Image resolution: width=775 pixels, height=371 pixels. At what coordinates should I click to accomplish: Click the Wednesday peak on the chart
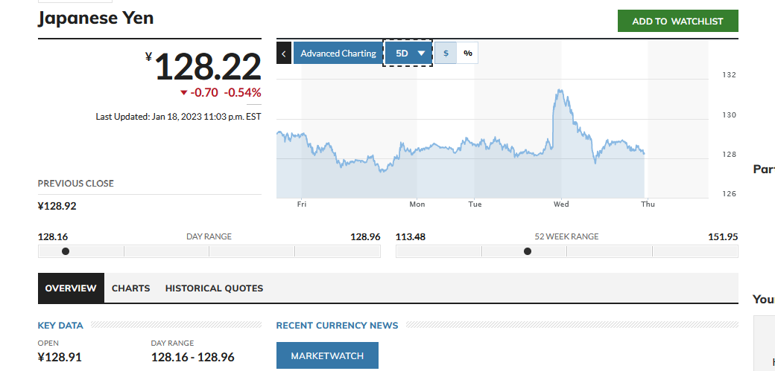click(560, 90)
